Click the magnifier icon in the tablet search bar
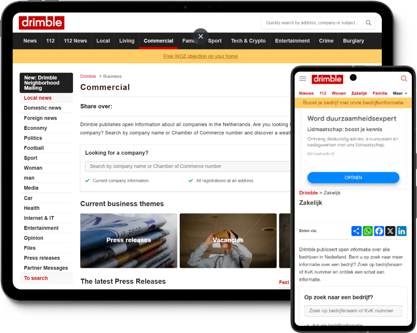 368,23
